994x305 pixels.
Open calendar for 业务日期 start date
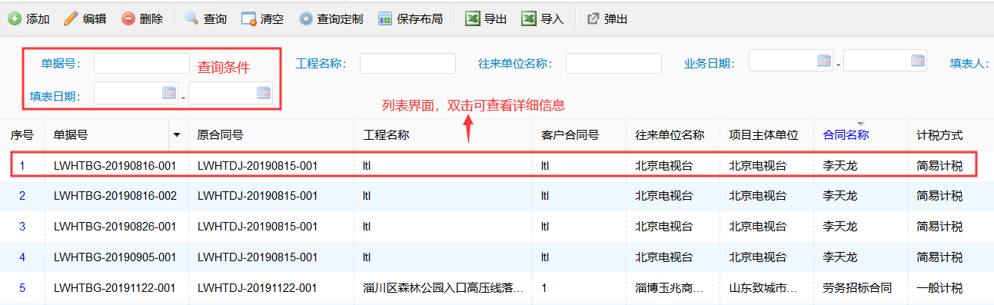[823, 60]
